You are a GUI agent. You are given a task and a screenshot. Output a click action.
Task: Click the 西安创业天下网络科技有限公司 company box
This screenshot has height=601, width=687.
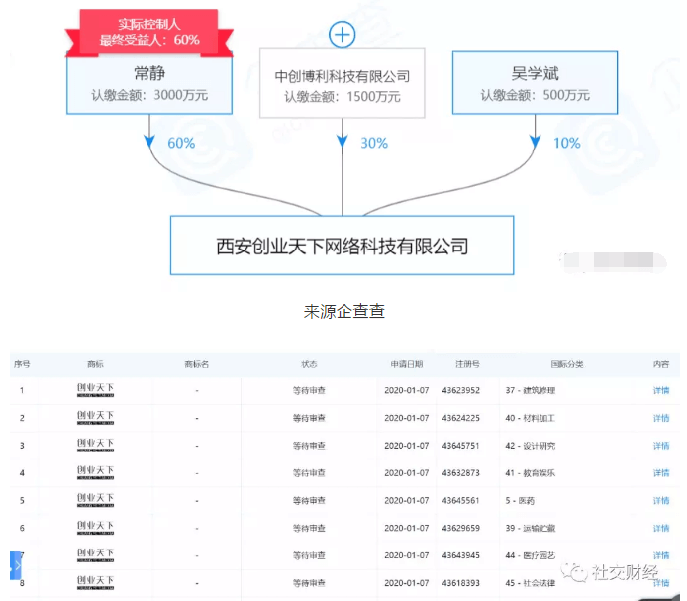tap(342, 246)
